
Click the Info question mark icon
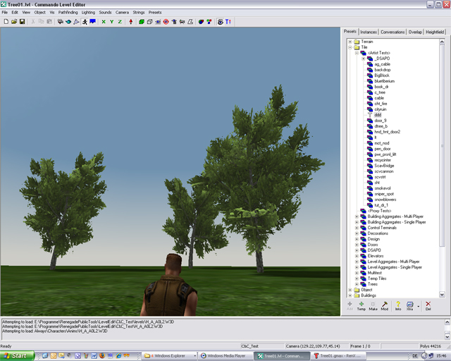(x=397, y=305)
